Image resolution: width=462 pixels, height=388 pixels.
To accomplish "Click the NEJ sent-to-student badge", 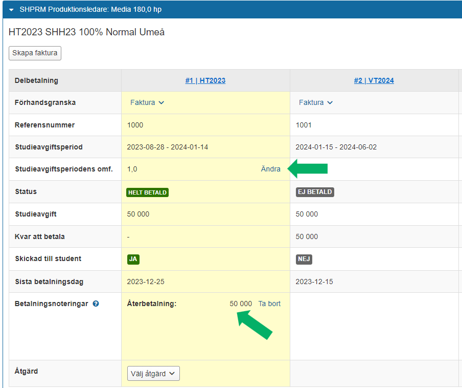I will coord(304,259).
